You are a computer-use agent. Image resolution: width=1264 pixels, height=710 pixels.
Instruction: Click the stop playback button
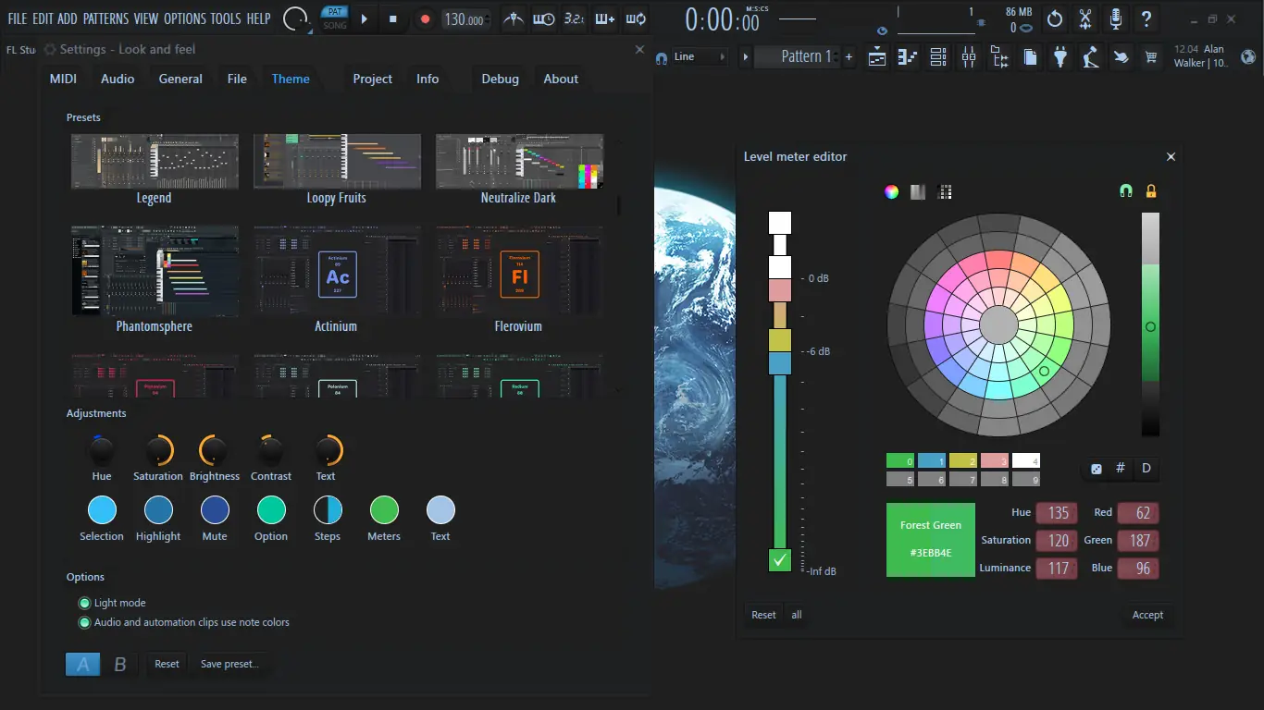[392, 18]
